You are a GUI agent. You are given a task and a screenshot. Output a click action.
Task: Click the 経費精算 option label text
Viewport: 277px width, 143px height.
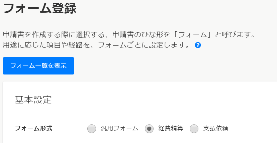tap(171, 128)
